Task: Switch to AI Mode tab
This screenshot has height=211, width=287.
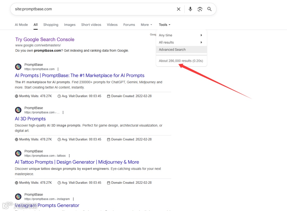Action: tap(21, 25)
